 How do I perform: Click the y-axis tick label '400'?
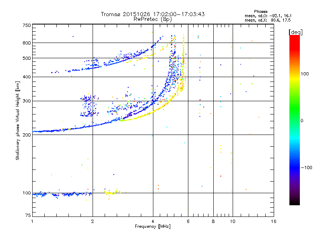27,77
